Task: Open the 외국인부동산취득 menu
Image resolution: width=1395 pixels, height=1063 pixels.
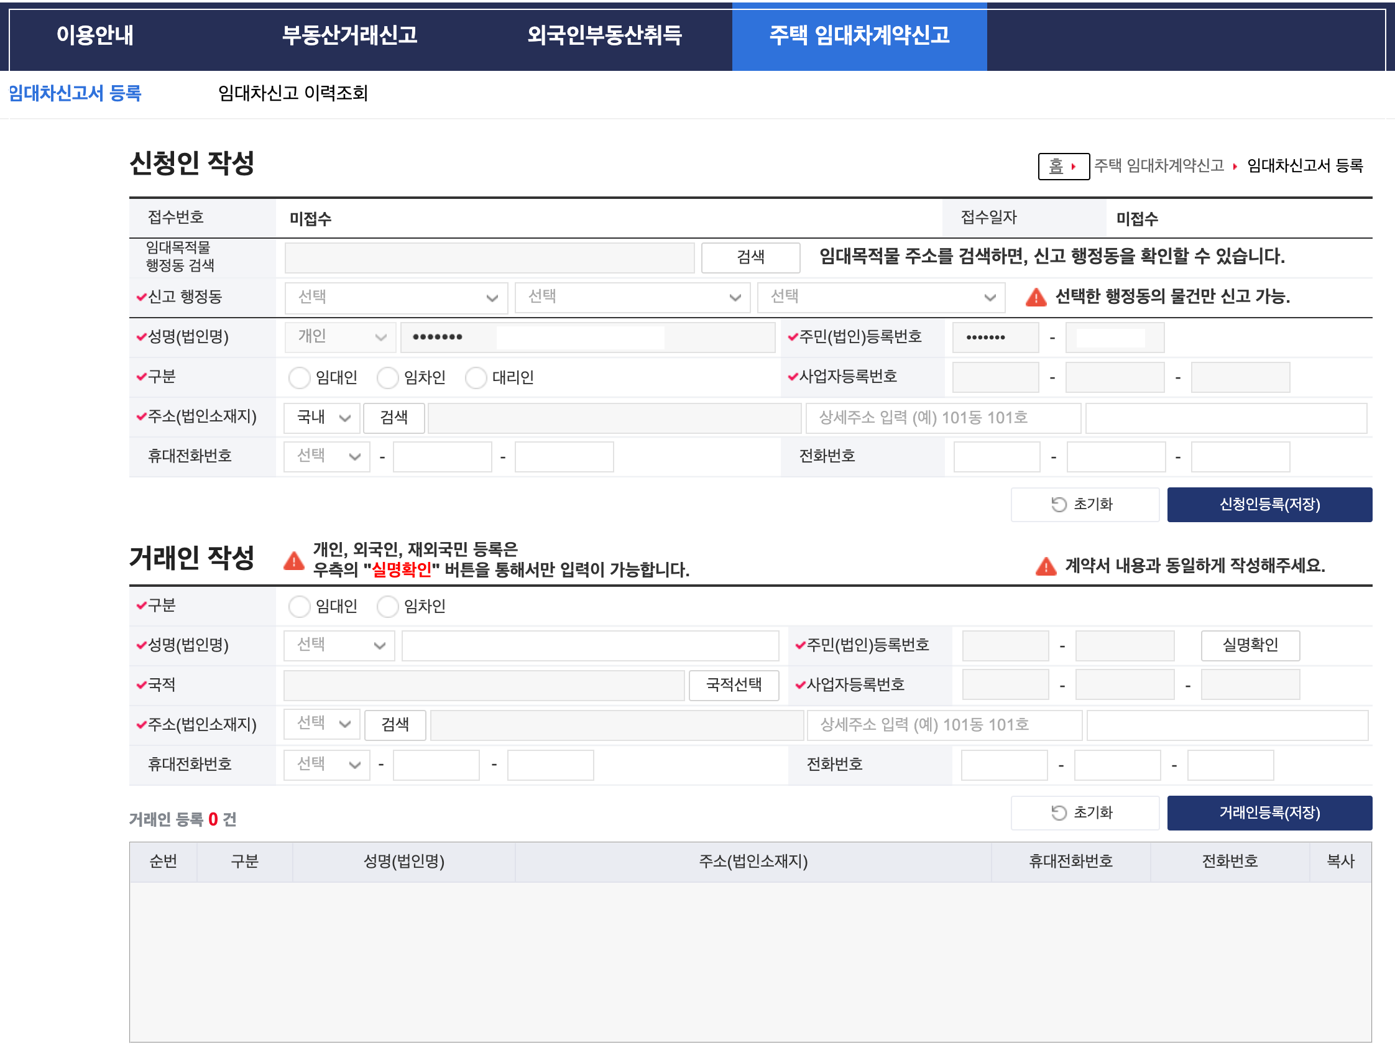Action: pyautogui.click(x=604, y=35)
